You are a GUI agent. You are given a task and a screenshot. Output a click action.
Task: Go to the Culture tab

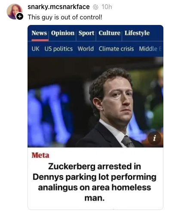click(x=110, y=33)
